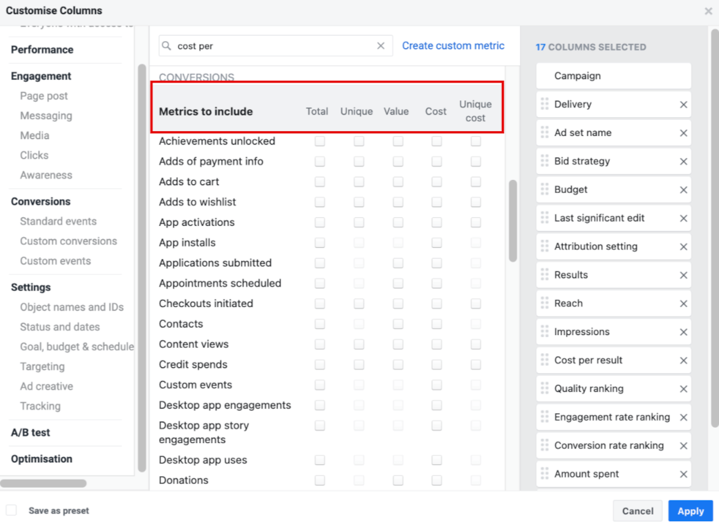
Task: Enable the Save as preset checkbox
Action: click(11, 510)
